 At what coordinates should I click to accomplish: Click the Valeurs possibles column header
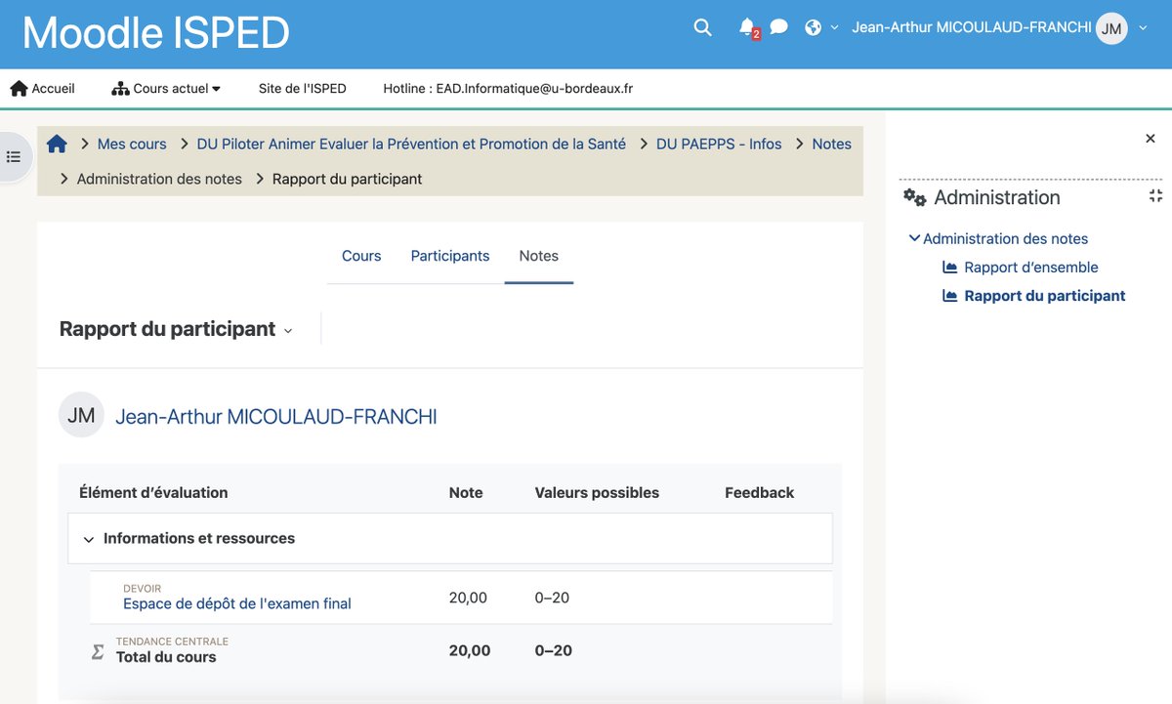click(597, 493)
